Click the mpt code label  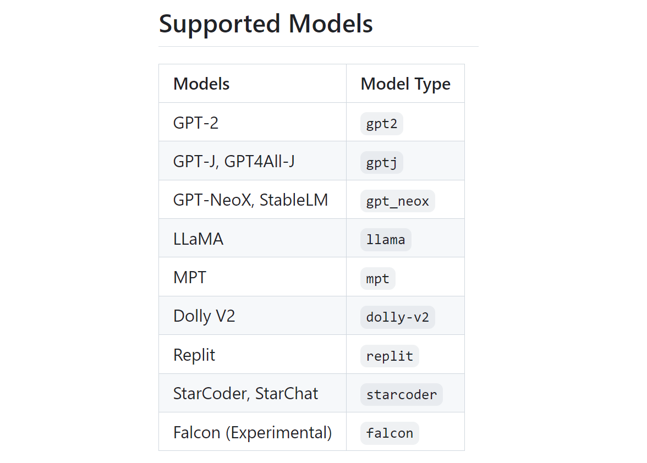[378, 279]
